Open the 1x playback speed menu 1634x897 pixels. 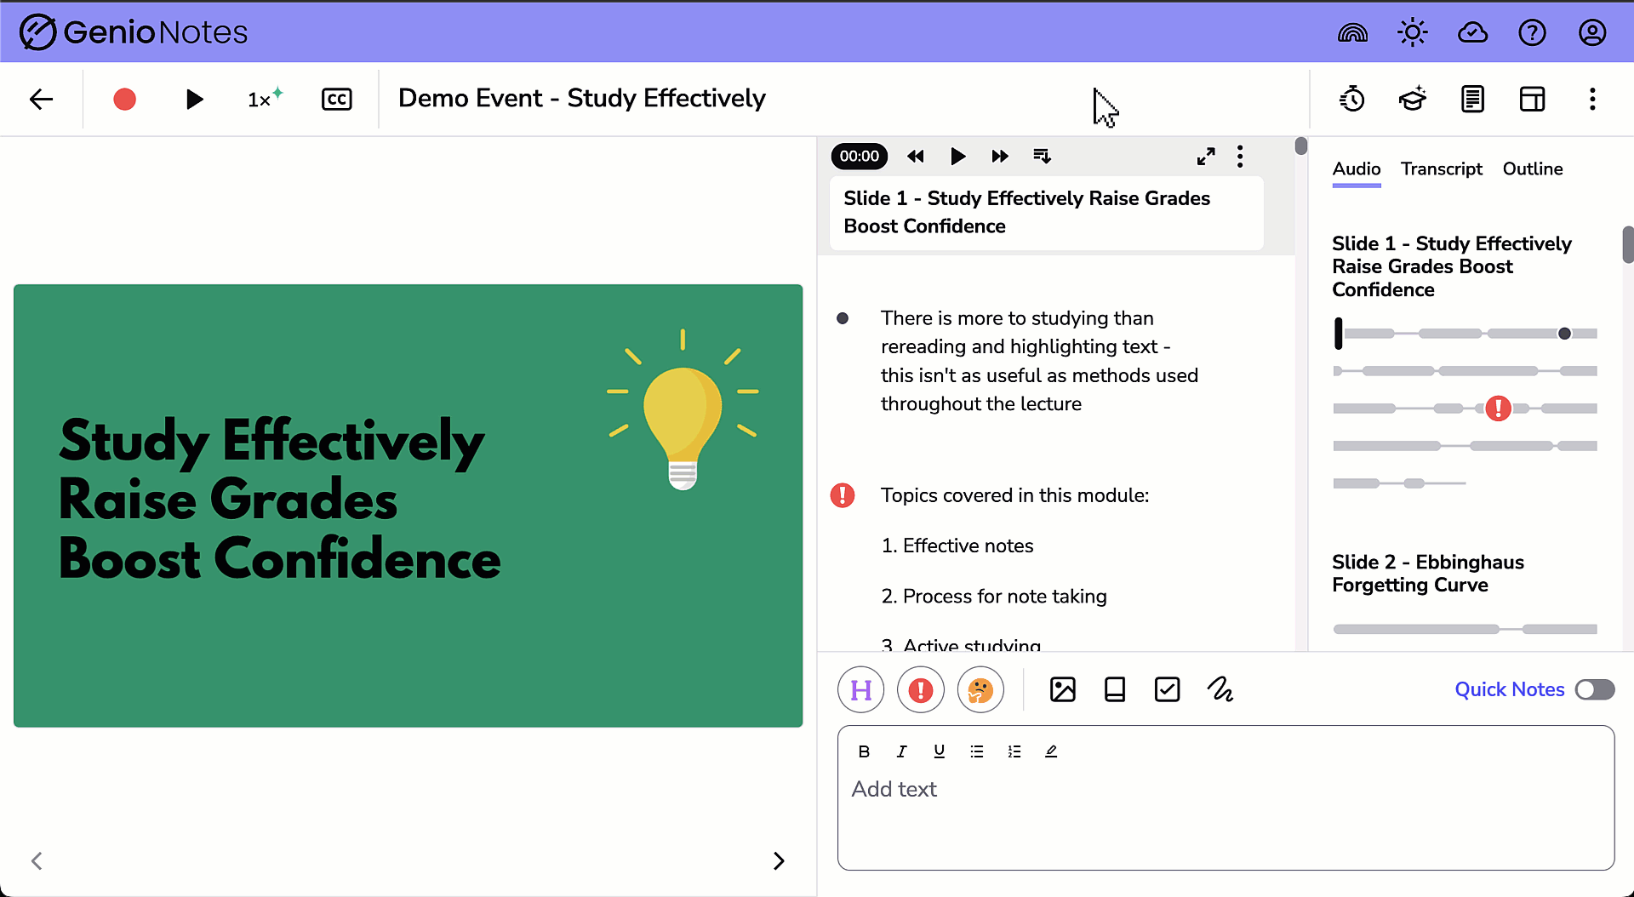265,99
